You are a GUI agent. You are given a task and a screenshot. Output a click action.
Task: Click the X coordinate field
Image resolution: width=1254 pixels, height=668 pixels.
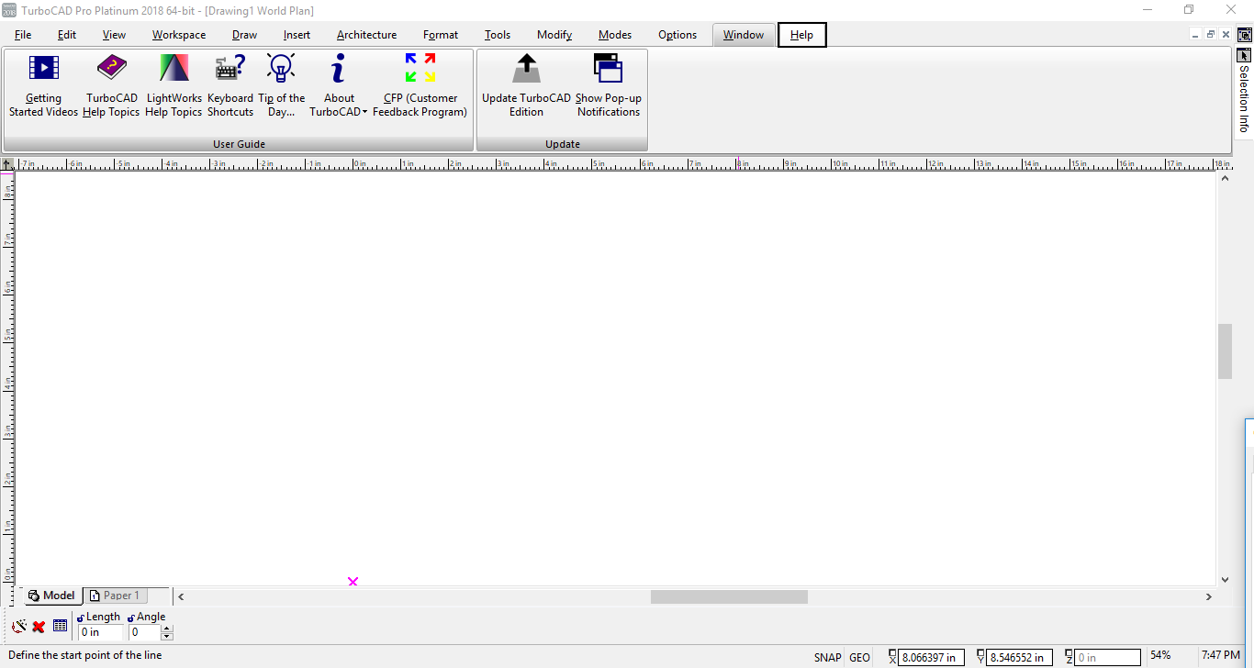tap(932, 657)
